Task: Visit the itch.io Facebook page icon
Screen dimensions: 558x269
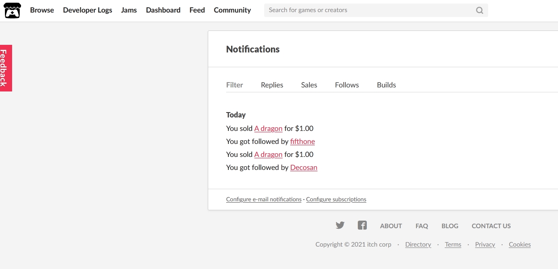Action: 362,226
